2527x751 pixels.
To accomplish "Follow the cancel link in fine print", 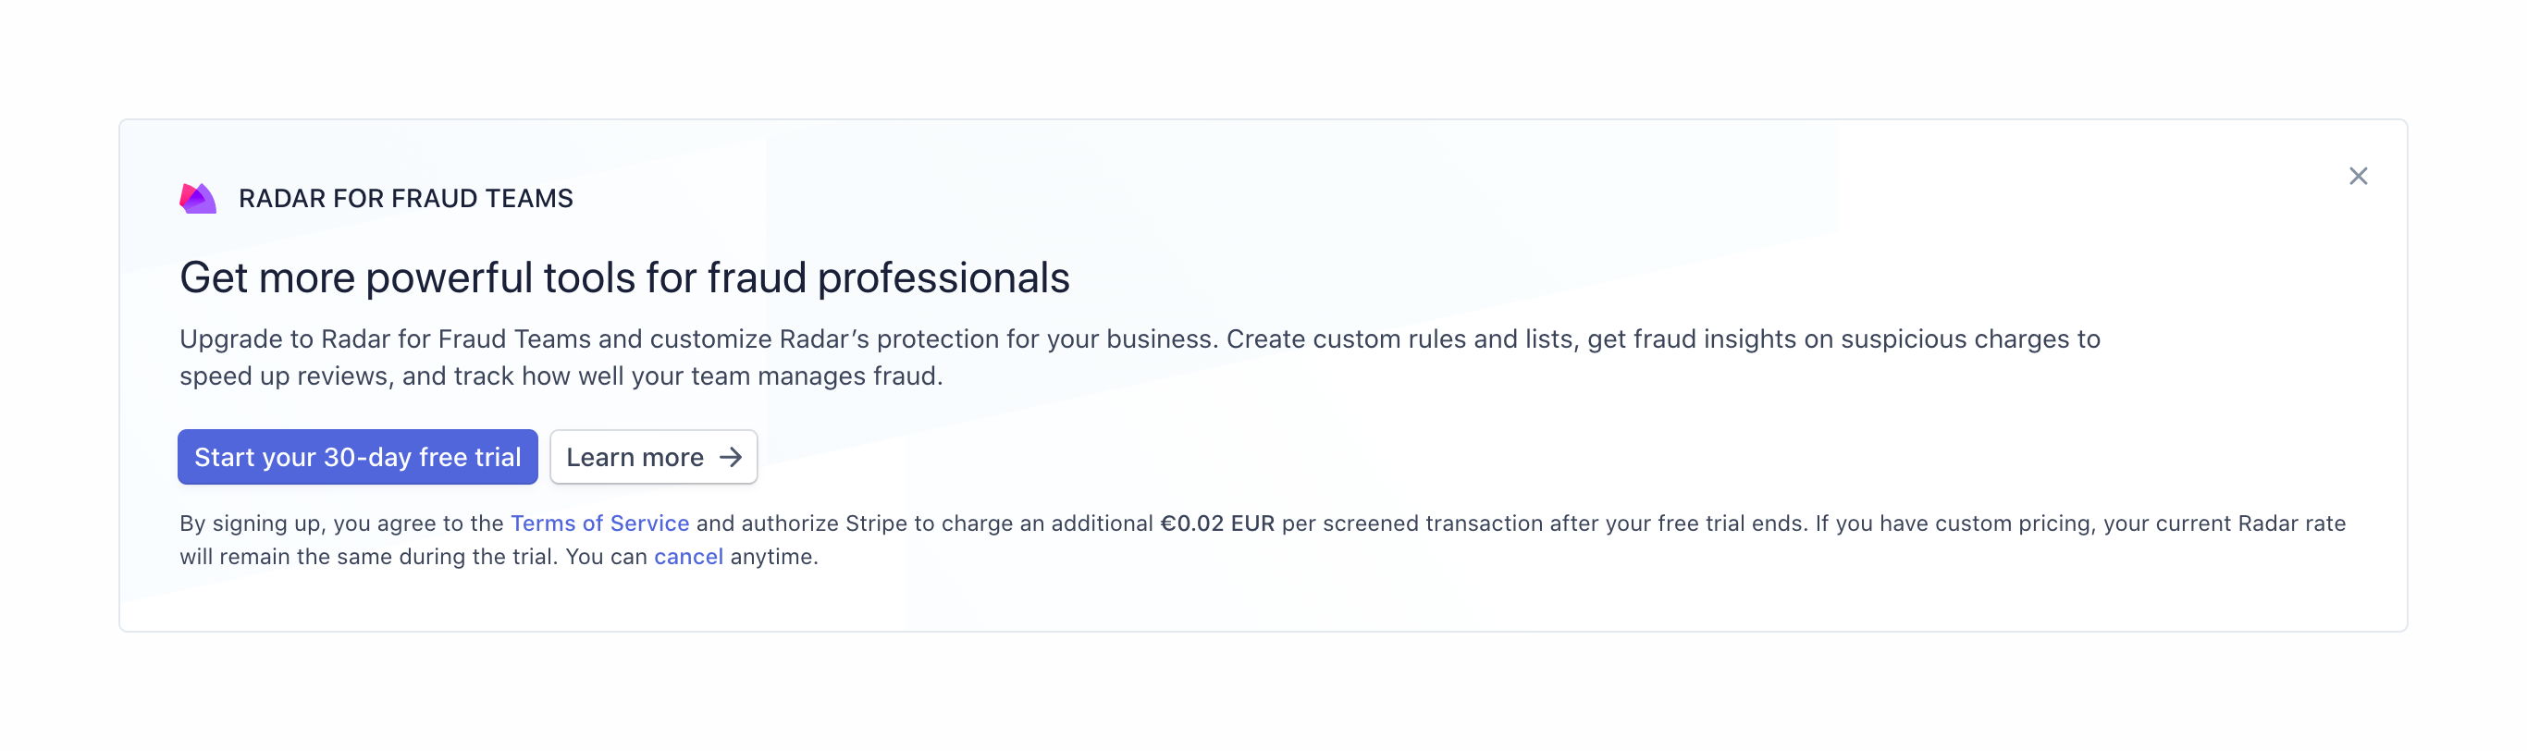I will coord(687,557).
